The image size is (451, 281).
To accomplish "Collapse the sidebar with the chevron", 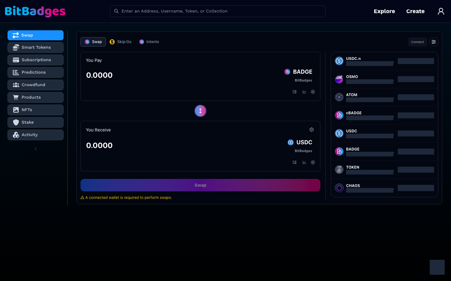I will [x=36, y=149].
